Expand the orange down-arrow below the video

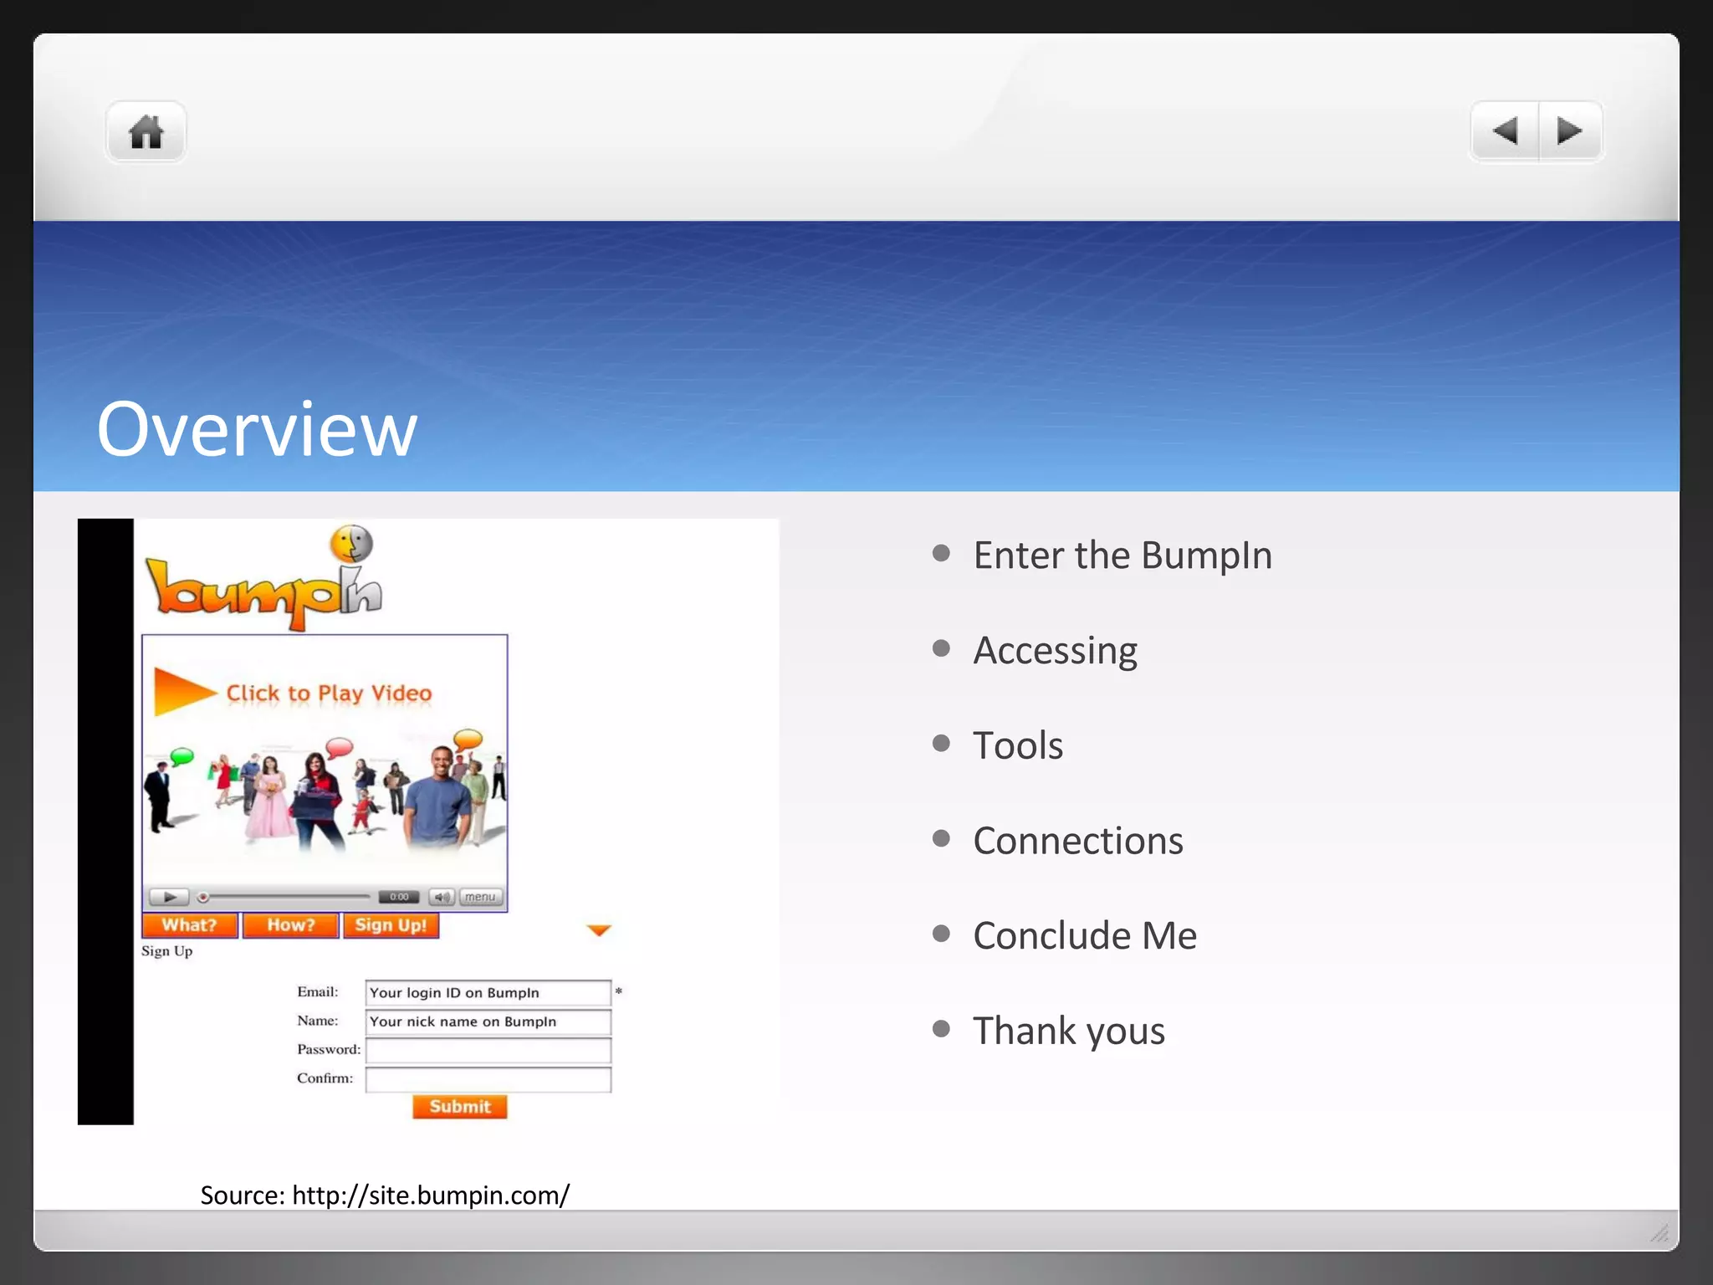point(599,929)
